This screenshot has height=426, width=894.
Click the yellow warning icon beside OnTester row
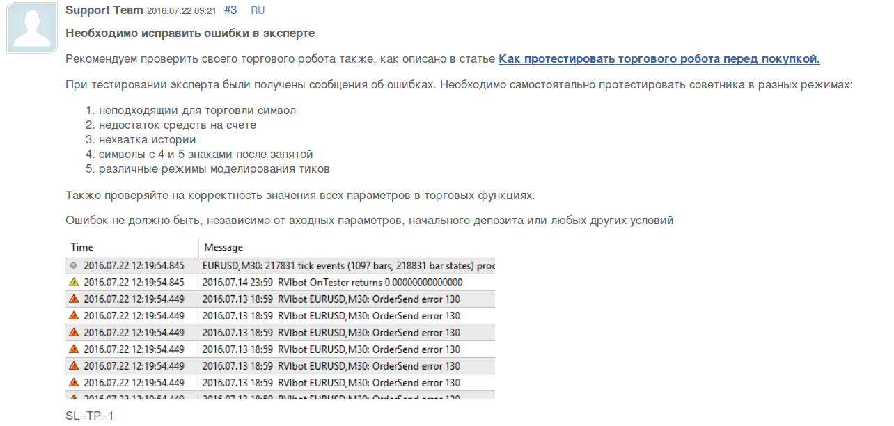click(74, 282)
